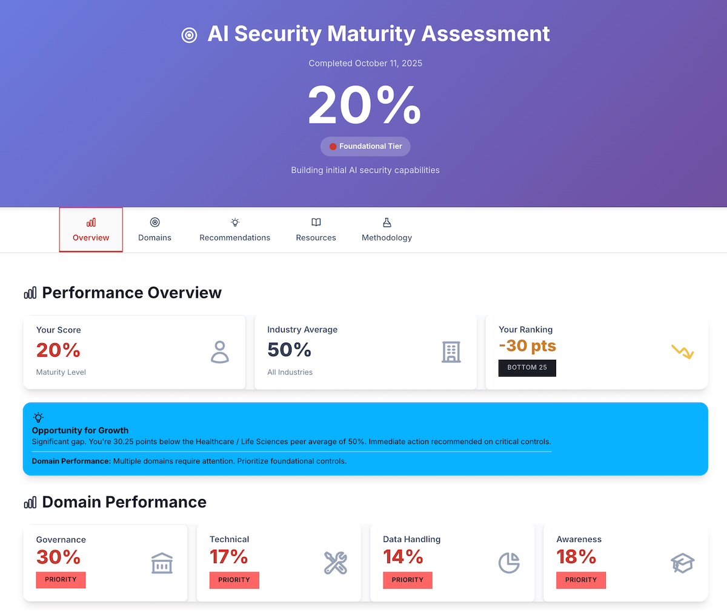Viewport: 727px width, 614px height.
Task: Open the Methodology tab
Action: (386, 229)
